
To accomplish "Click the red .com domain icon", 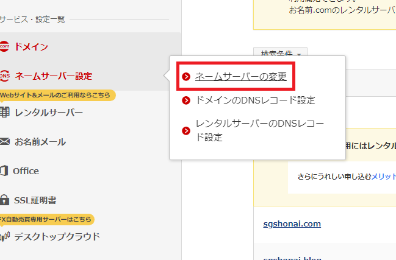I will 4,46.
